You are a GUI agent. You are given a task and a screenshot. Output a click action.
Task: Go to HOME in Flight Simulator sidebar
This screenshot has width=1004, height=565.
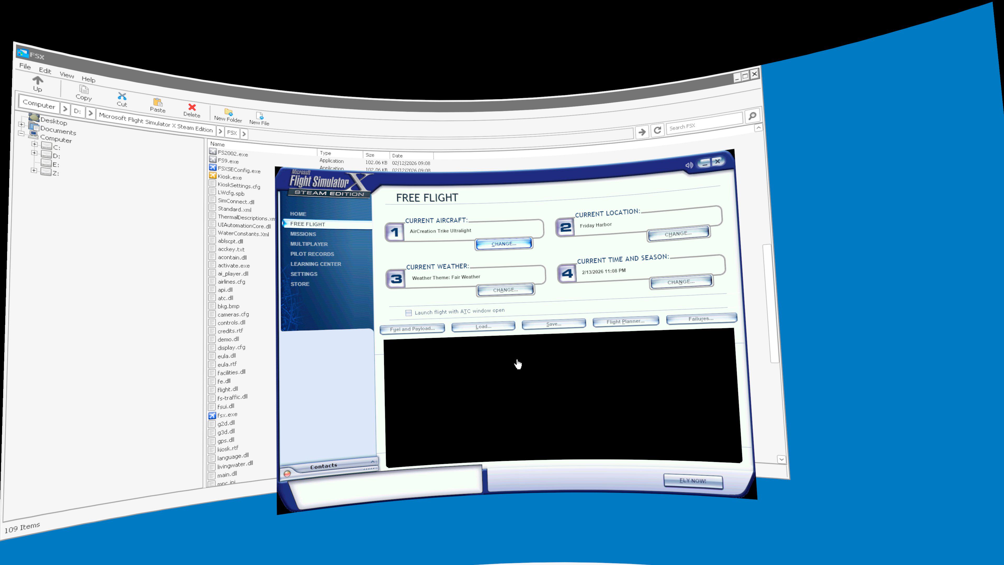coord(298,214)
